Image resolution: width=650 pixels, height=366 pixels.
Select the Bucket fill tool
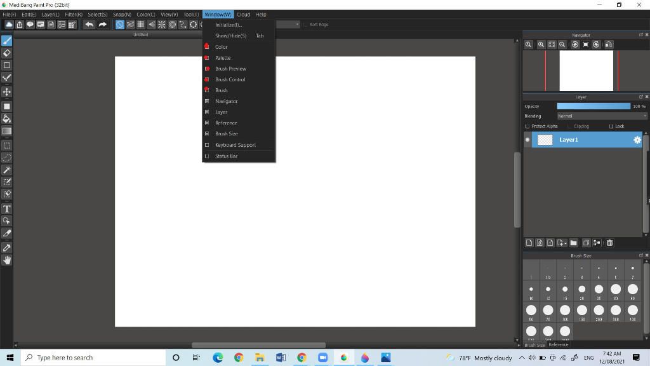[6, 119]
